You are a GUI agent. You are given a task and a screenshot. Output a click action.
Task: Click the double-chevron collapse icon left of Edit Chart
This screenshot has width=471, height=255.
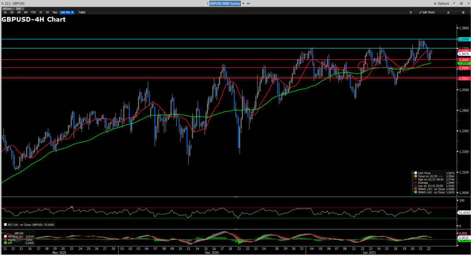411,12
